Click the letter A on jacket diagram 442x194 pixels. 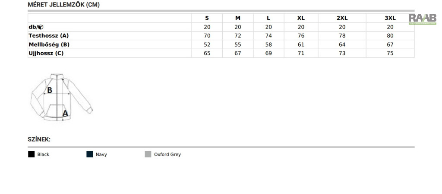click(65, 113)
